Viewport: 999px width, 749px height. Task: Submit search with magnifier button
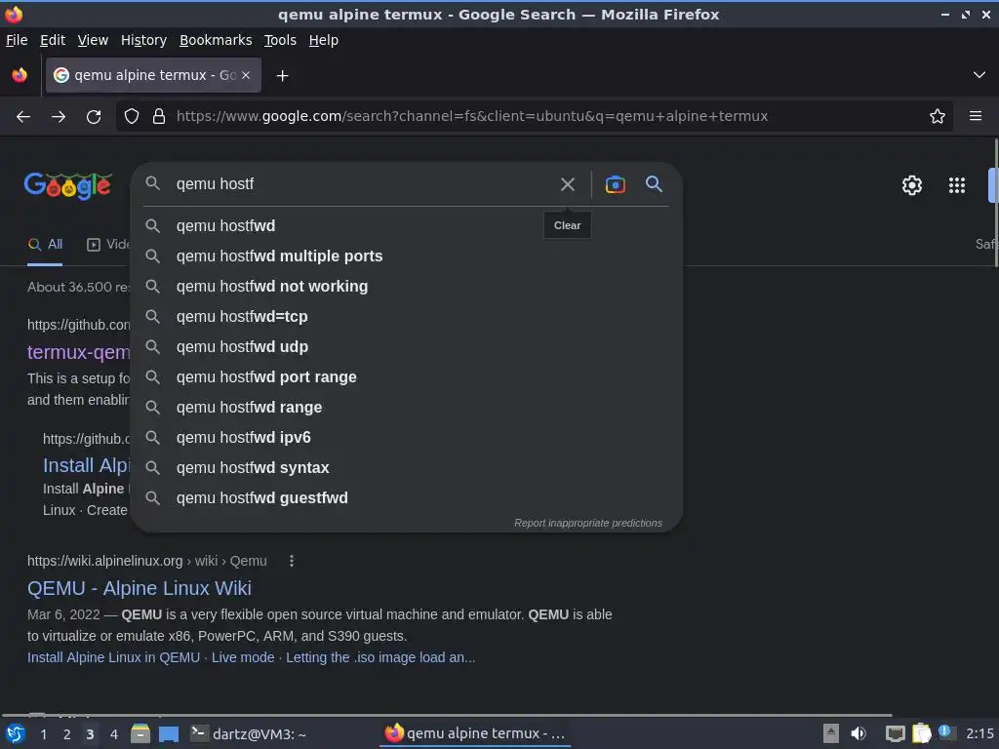pos(654,184)
